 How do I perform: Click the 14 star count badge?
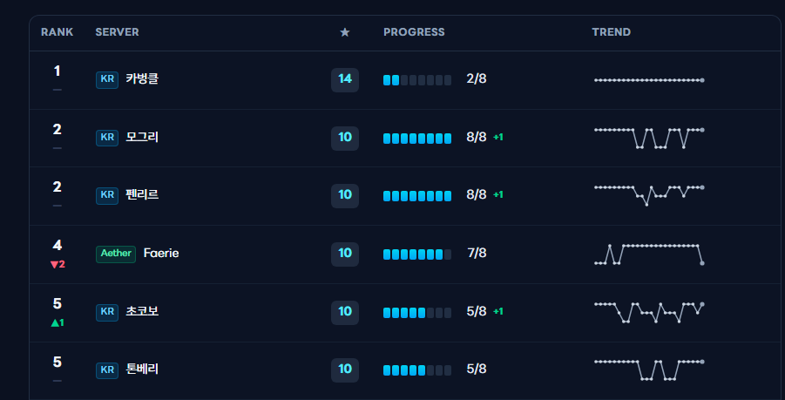coord(345,79)
